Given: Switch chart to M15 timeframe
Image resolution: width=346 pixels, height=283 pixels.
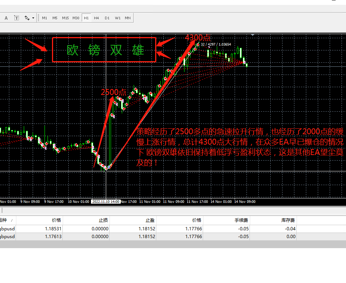Looking at the screenshot, I should (65, 18).
